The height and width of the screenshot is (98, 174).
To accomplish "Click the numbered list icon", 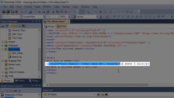I will coord(146,17).
